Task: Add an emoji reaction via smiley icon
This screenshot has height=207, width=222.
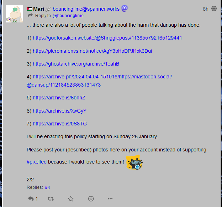Action: (x=91, y=199)
